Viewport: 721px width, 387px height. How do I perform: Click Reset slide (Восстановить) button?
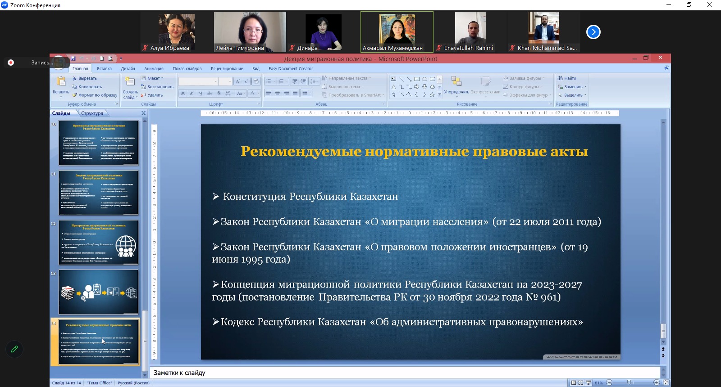[x=157, y=87]
